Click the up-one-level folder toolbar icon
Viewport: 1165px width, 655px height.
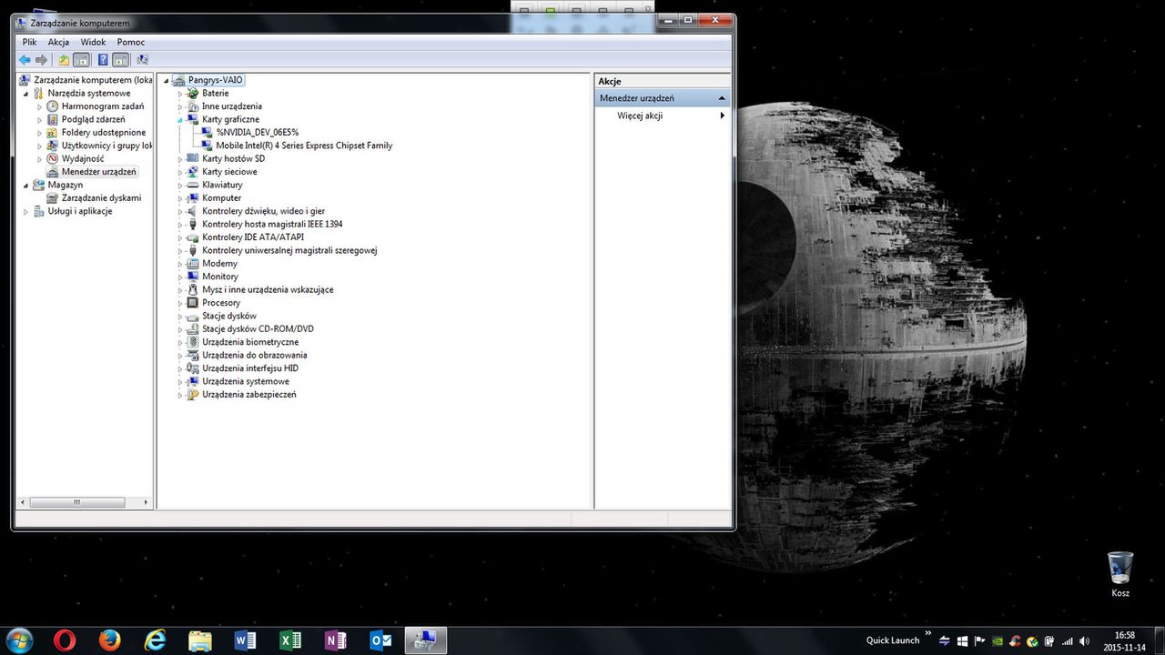64,60
